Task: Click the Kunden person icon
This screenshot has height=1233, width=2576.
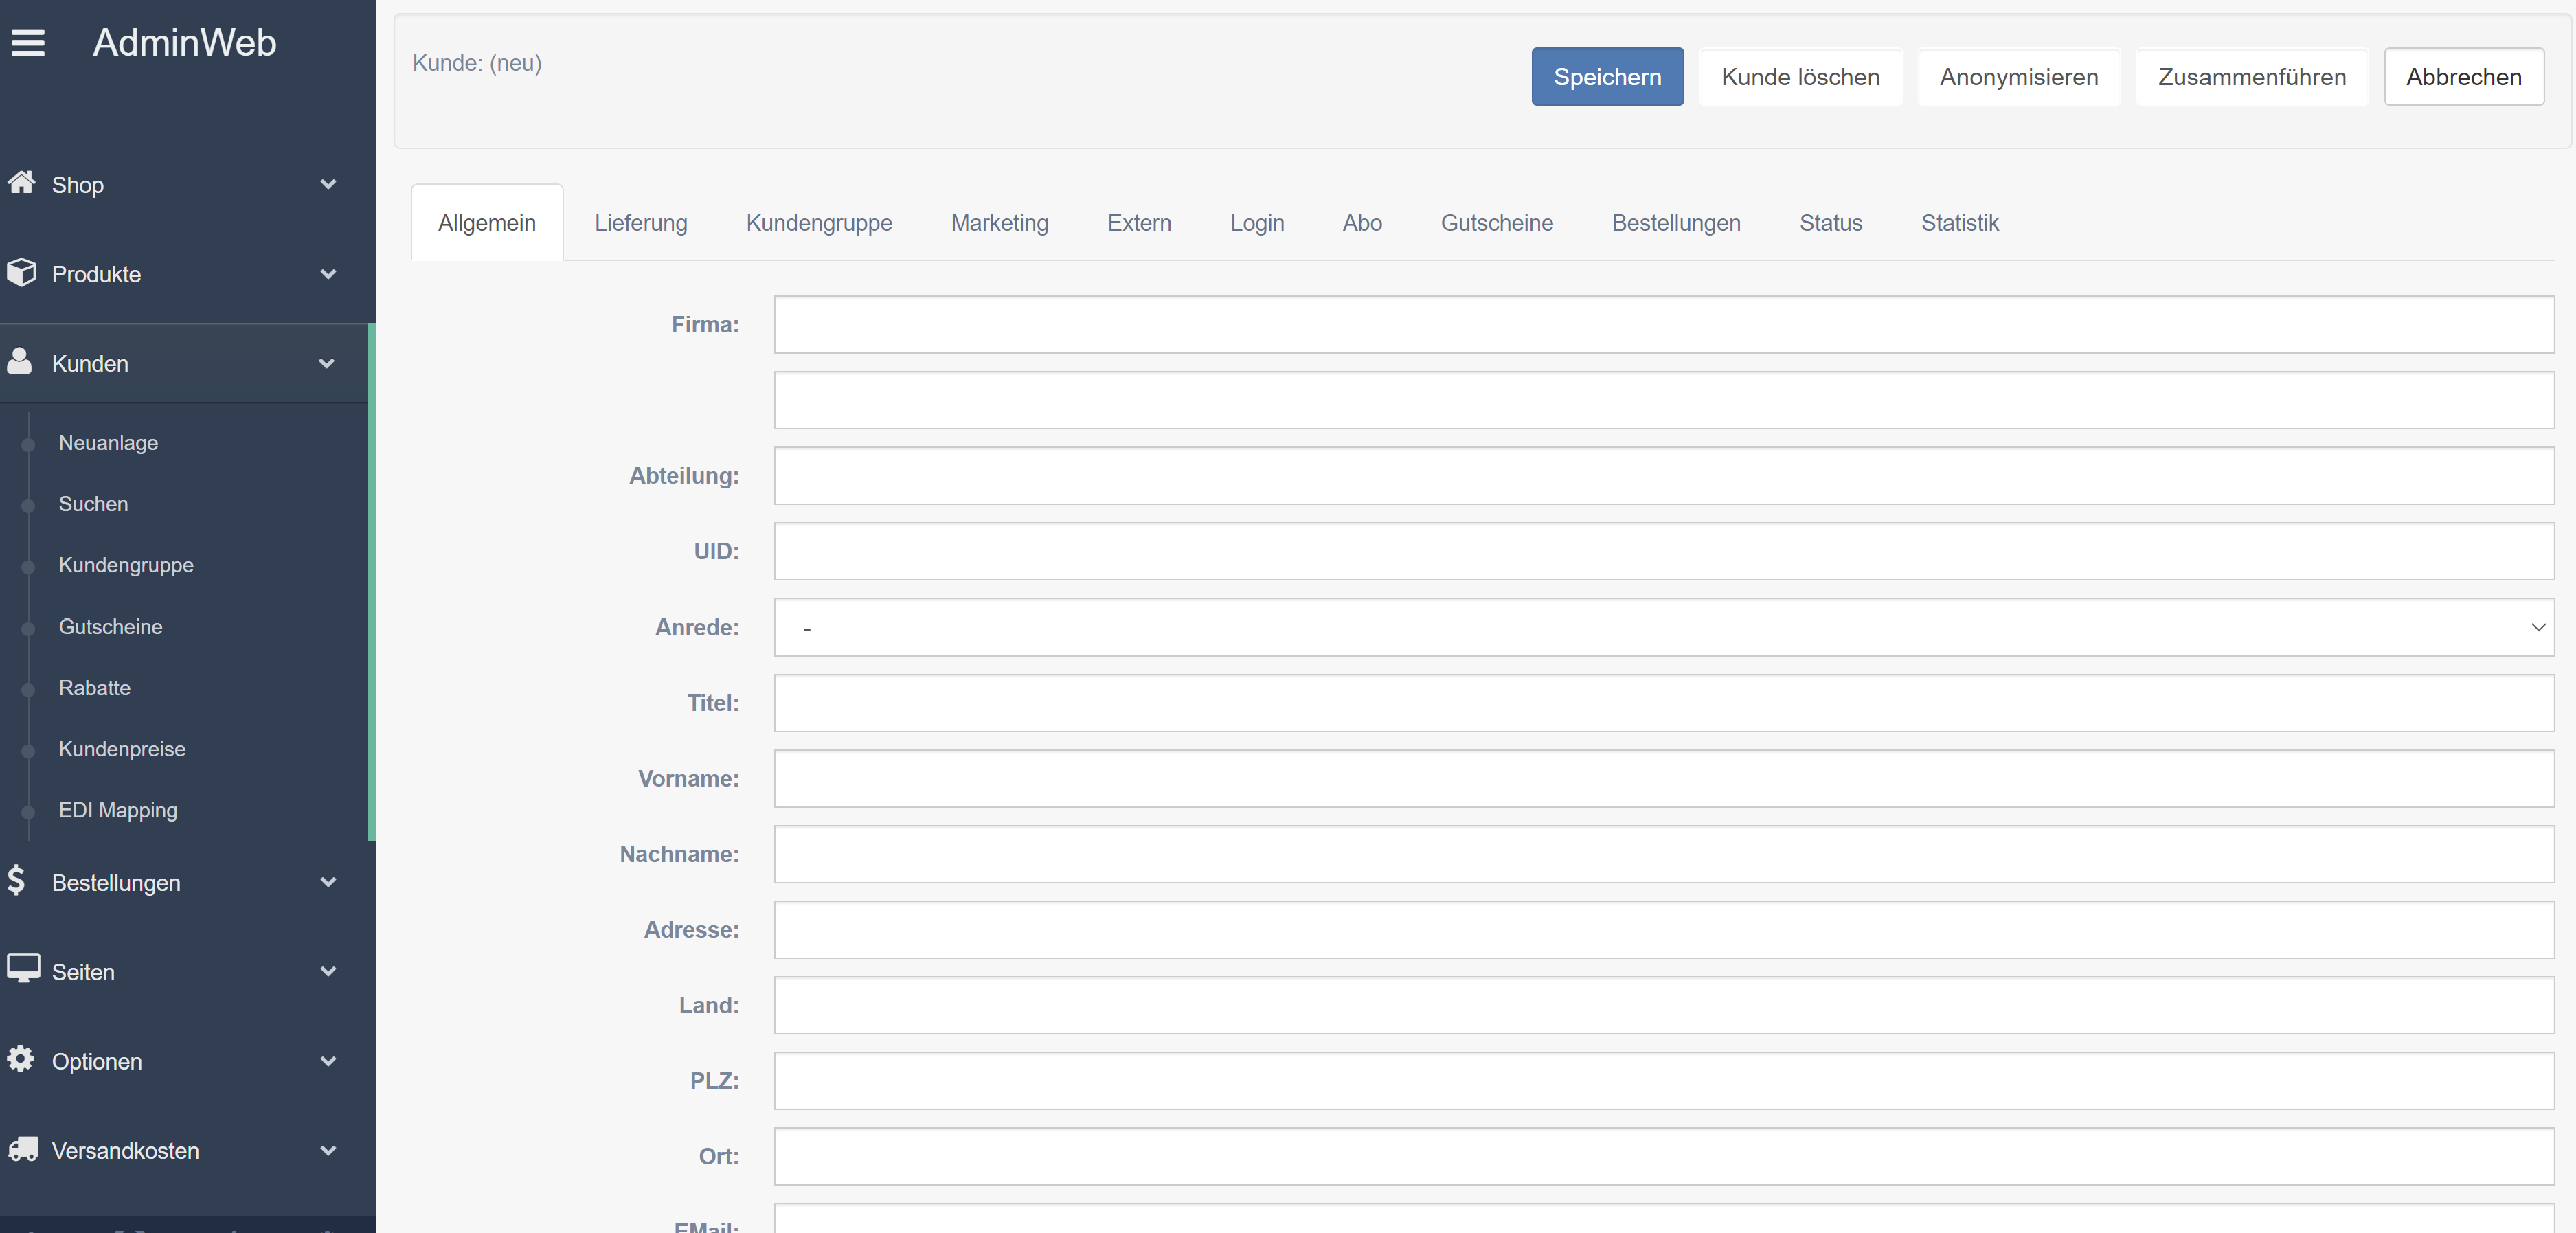Action: 19,362
